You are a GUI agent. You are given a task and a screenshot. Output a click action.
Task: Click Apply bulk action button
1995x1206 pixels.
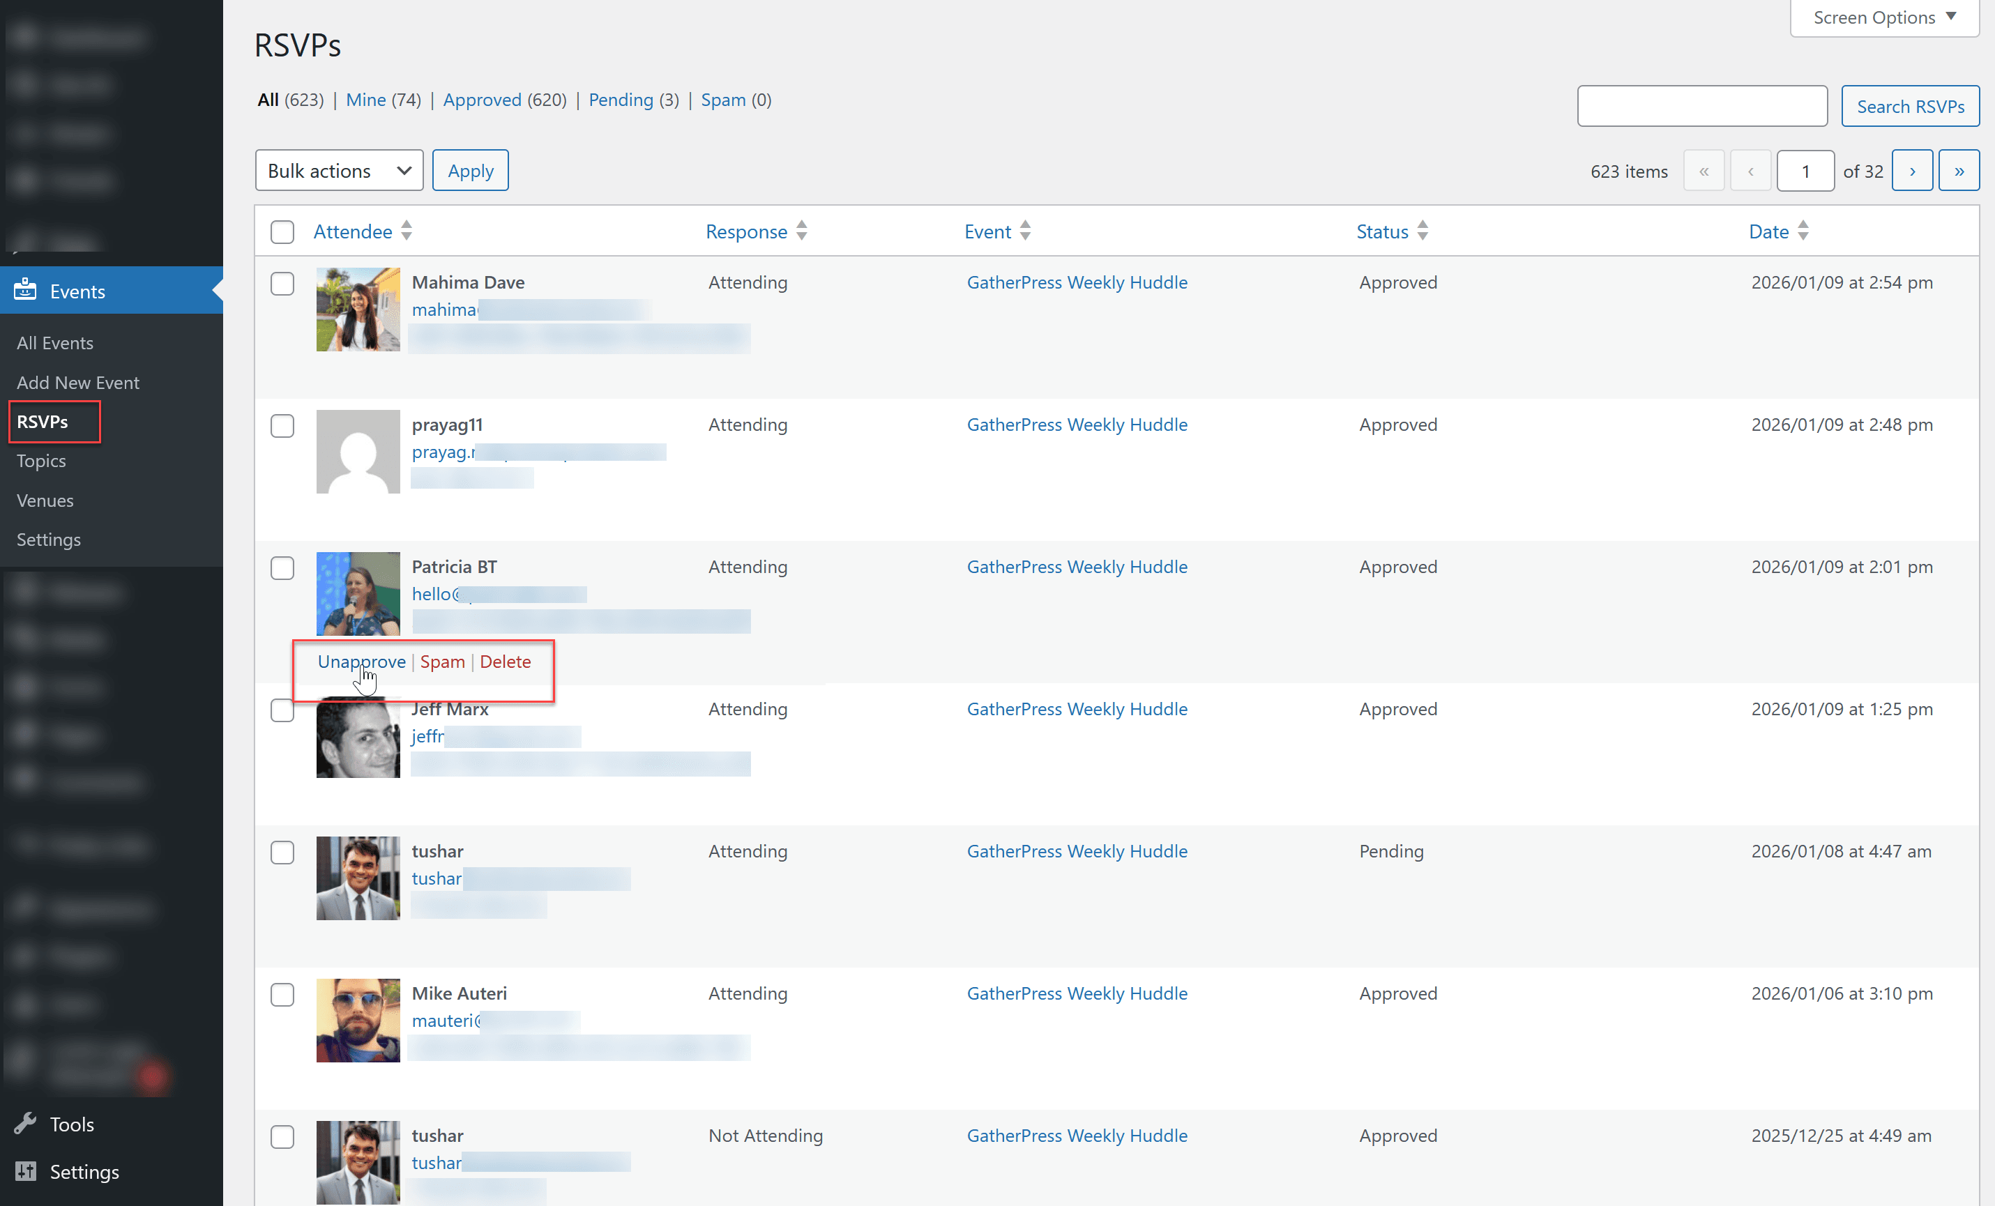click(x=471, y=171)
